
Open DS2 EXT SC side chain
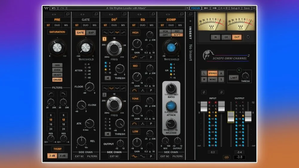point(114,156)
